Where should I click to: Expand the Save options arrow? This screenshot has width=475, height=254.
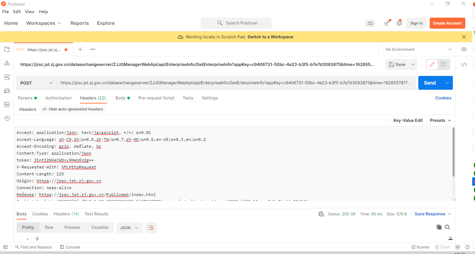[413, 65]
